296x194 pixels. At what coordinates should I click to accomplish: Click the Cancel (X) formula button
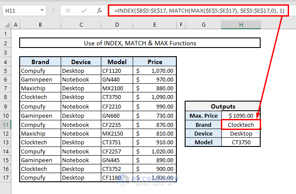(x=68, y=10)
